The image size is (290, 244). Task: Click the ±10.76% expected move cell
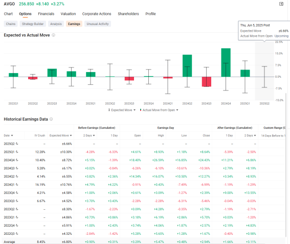pyautogui.click(x=66, y=185)
